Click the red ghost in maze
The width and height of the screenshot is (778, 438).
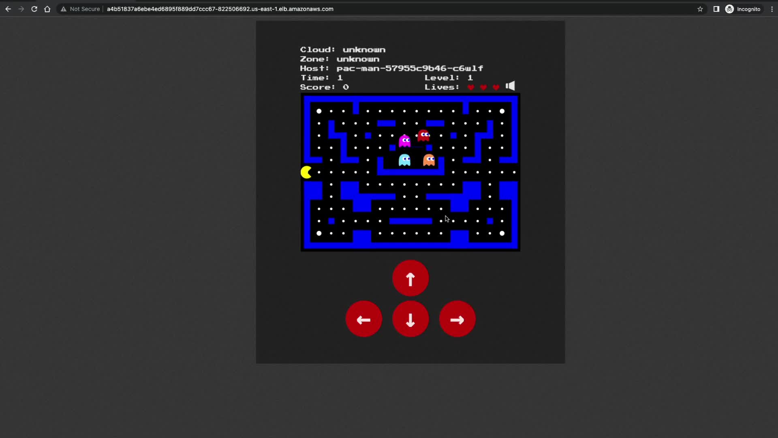(423, 135)
